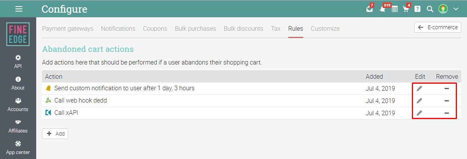Open Accounts in the sidebar
The width and height of the screenshot is (467, 159).
click(18, 105)
